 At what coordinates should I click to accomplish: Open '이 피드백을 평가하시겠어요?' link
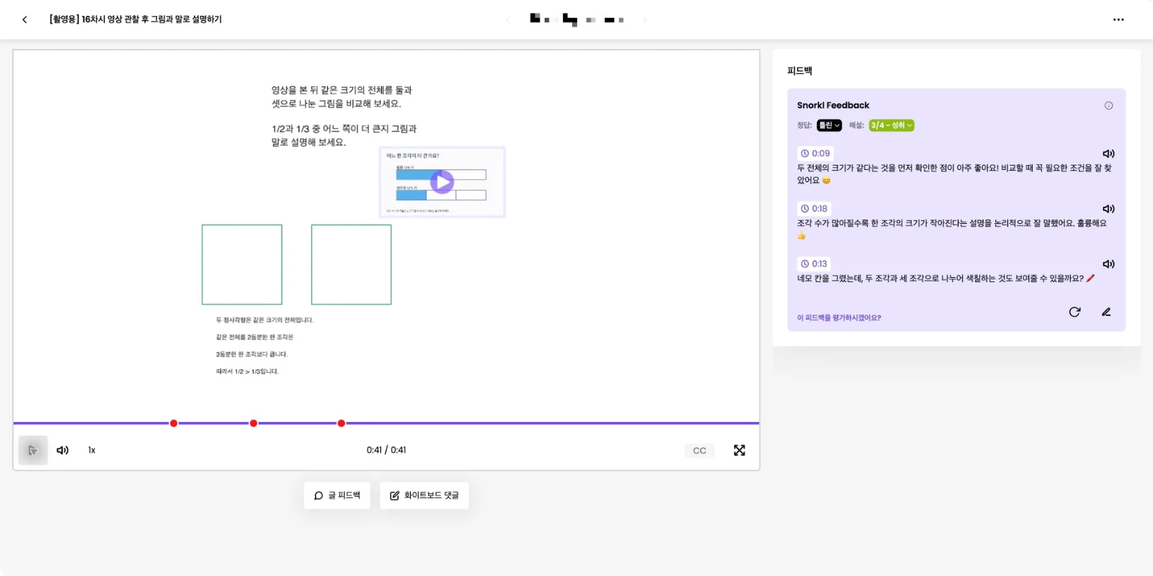pos(839,318)
